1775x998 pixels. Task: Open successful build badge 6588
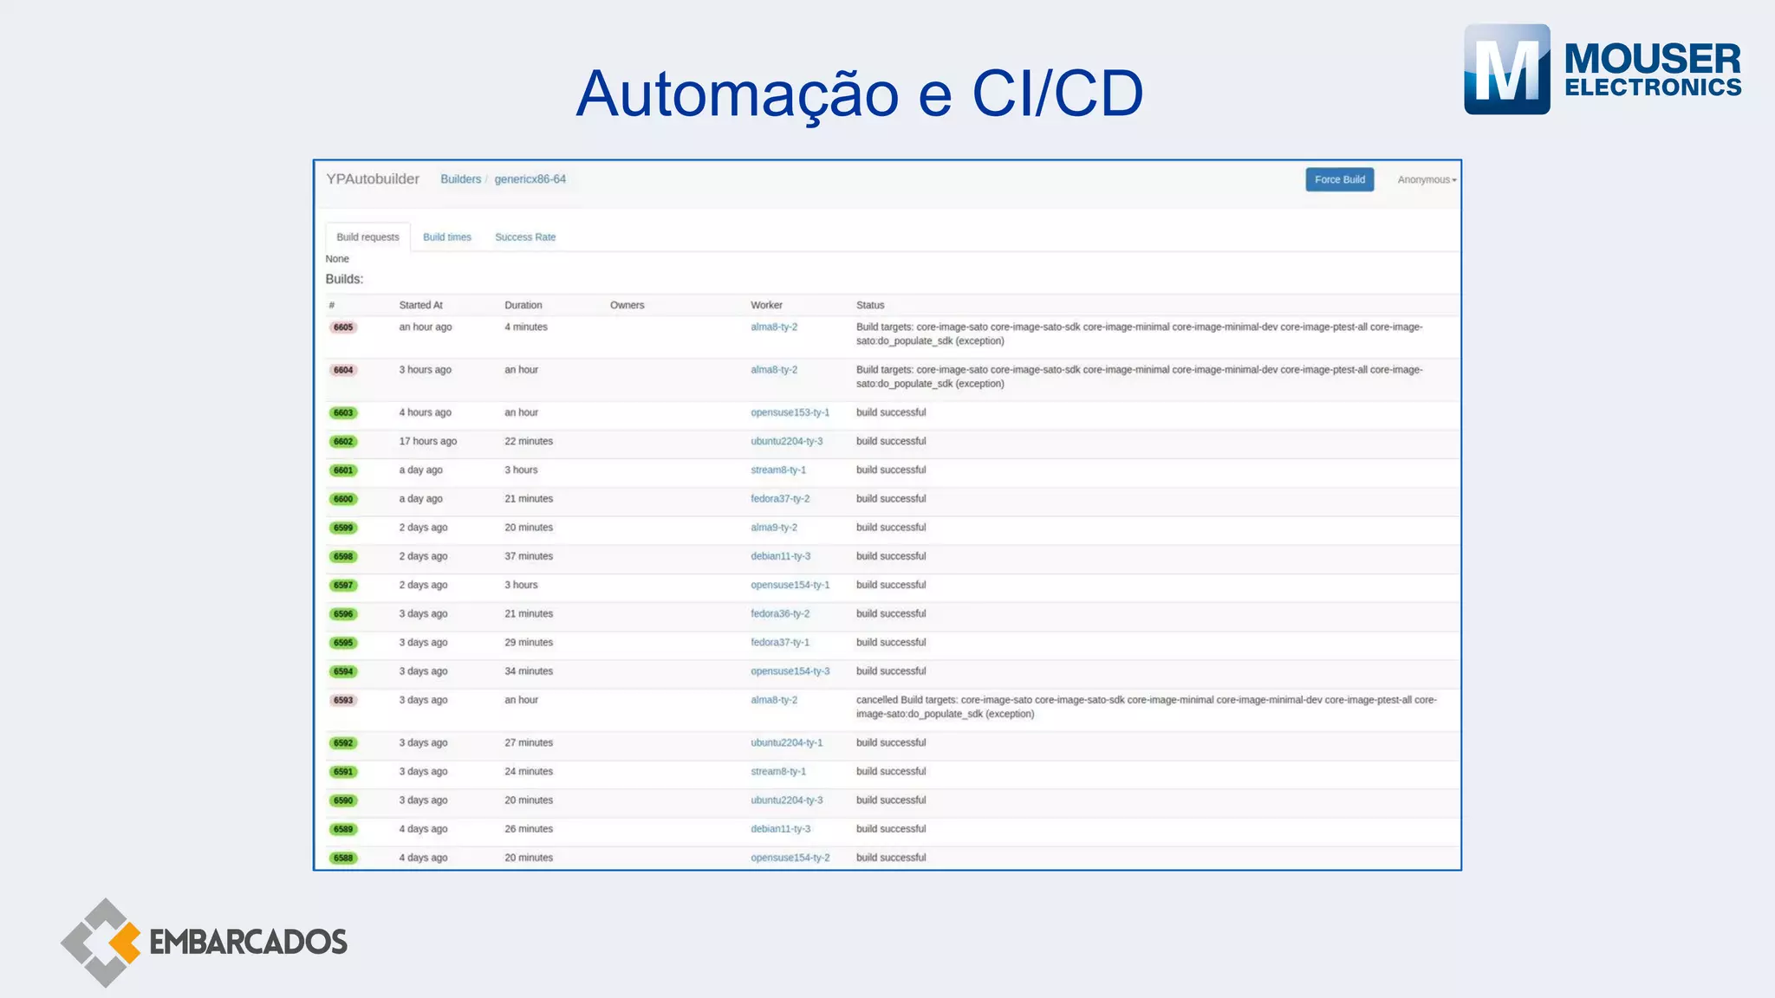pyautogui.click(x=343, y=859)
